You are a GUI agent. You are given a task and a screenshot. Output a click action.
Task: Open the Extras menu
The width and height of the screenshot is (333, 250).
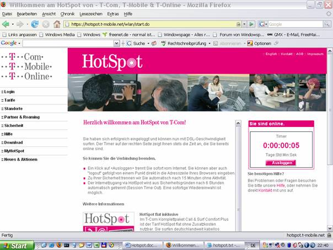coord(113,14)
